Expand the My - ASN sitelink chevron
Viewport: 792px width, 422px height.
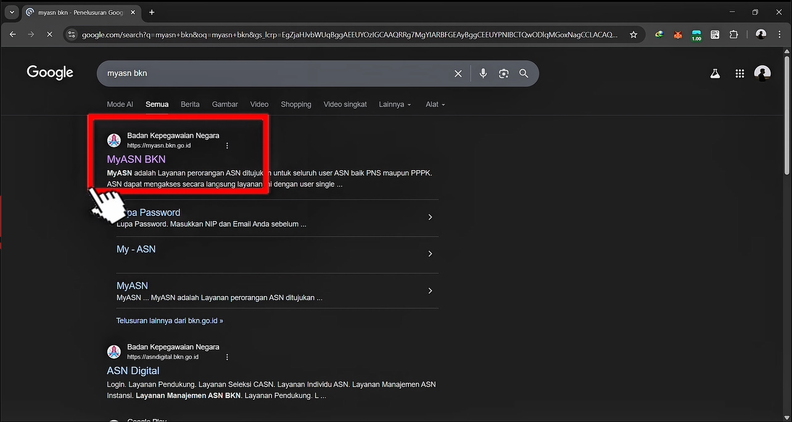tap(430, 254)
